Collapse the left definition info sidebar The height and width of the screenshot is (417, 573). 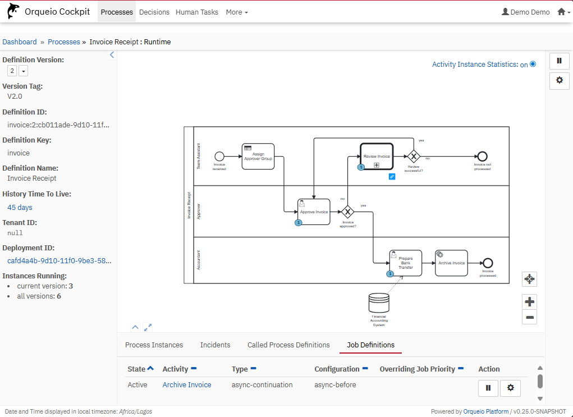pos(112,55)
